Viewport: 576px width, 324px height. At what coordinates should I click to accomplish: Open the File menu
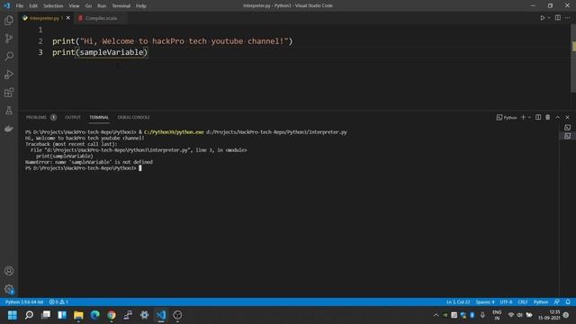click(20, 5)
